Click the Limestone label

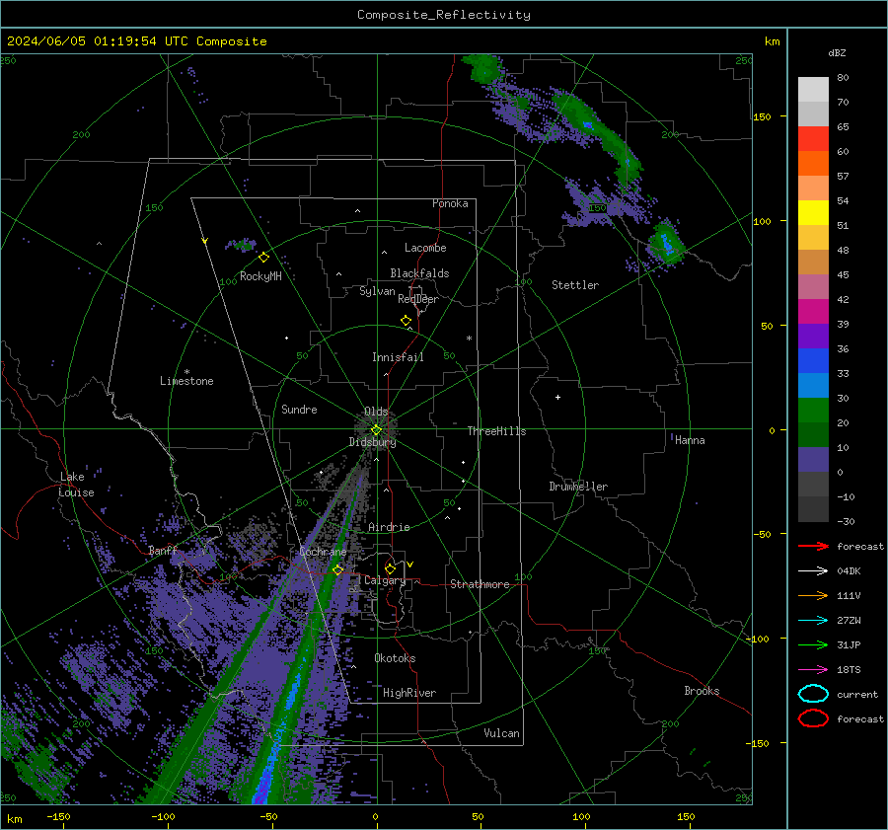coord(186,381)
